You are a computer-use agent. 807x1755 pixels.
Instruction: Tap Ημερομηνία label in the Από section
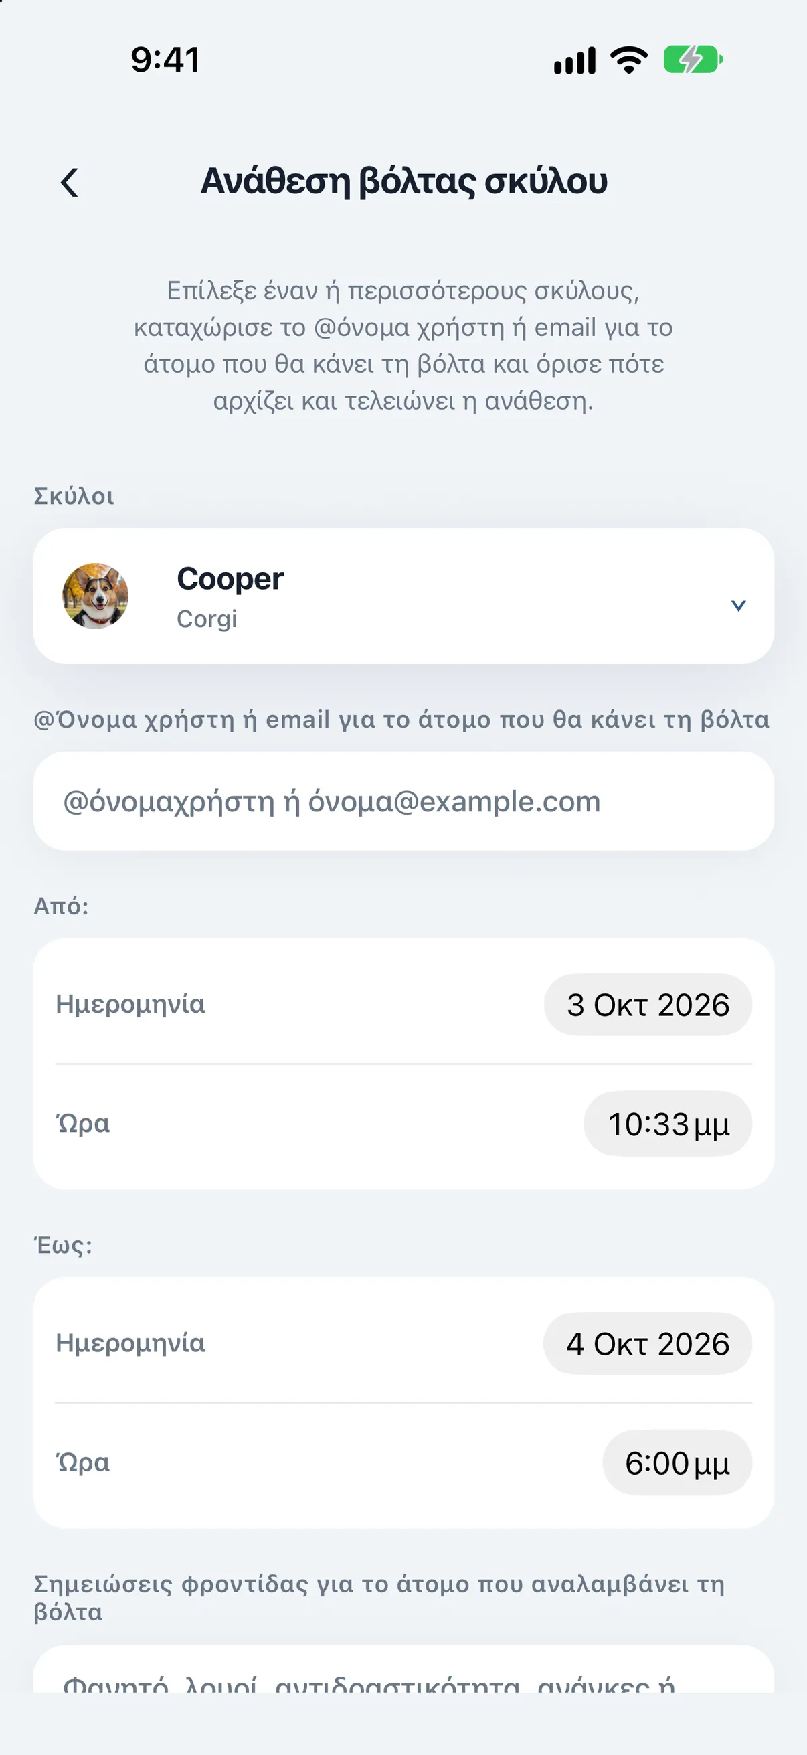click(130, 1004)
